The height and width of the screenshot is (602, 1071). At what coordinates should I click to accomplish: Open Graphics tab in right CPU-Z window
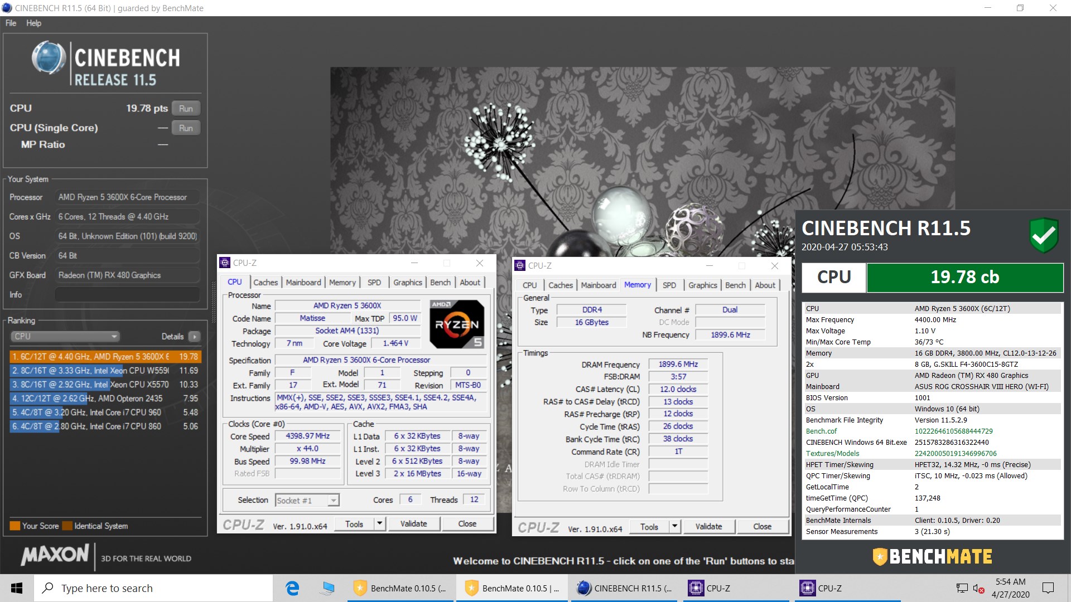pos(703,285)
